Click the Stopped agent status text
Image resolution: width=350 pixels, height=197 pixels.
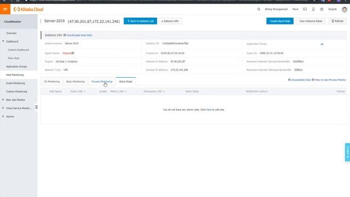[67, 53]
